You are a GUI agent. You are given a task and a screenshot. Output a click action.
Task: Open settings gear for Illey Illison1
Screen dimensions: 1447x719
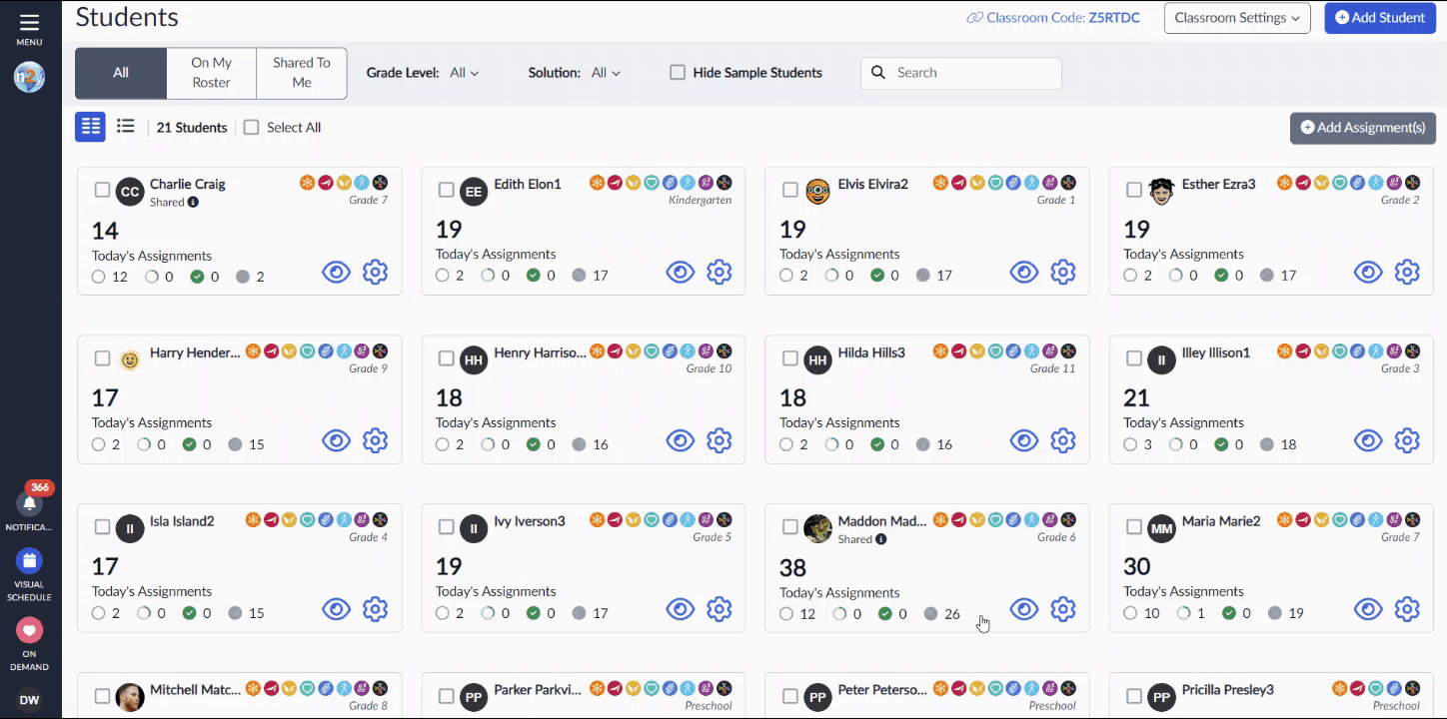coord(1407,440)
